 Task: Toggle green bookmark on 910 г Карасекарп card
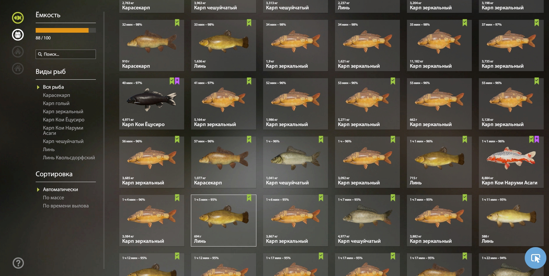point(177,23)
